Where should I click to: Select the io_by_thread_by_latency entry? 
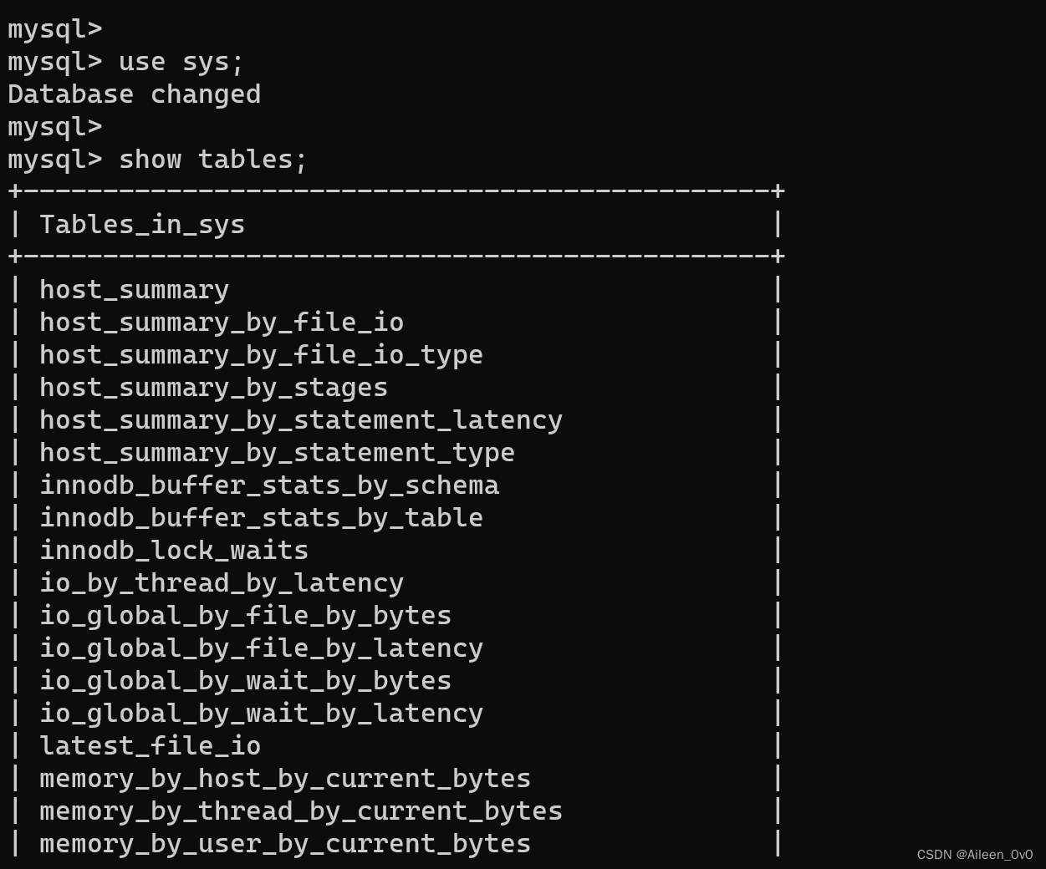pos(222,583)
